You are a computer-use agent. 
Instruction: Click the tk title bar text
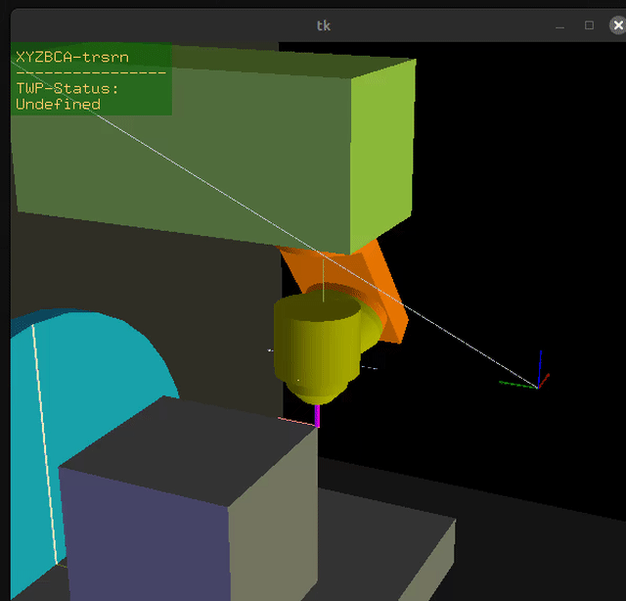324,25
